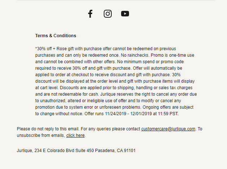Click 'and are not redeemable for cash' text
The width and height of the screenshot is (227, 169).
67,94
